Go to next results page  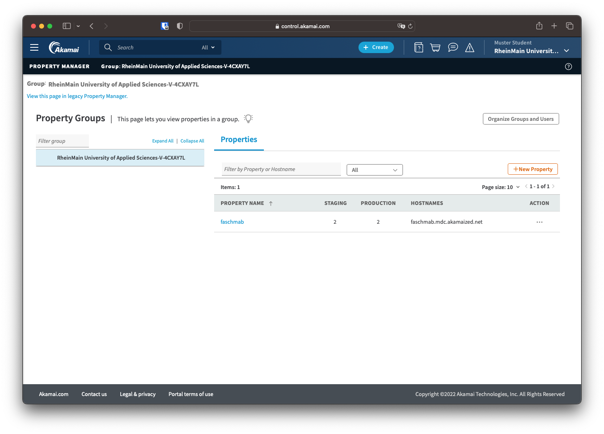(x=553, y=186)
